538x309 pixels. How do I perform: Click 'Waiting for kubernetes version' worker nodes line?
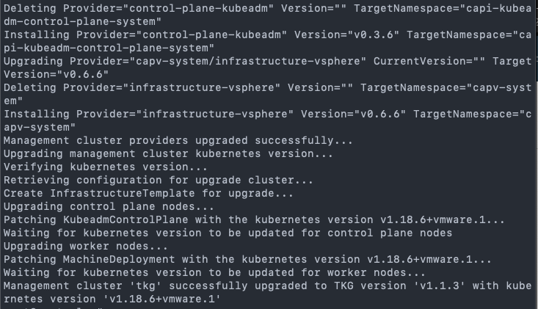click(214, 272)
